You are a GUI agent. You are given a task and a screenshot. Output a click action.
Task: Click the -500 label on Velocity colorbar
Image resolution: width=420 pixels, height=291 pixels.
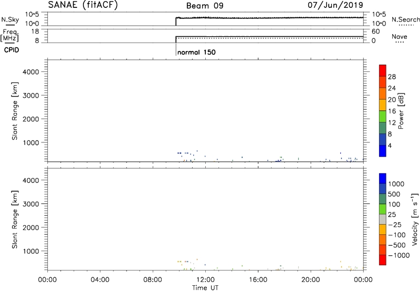pos(397,245)
